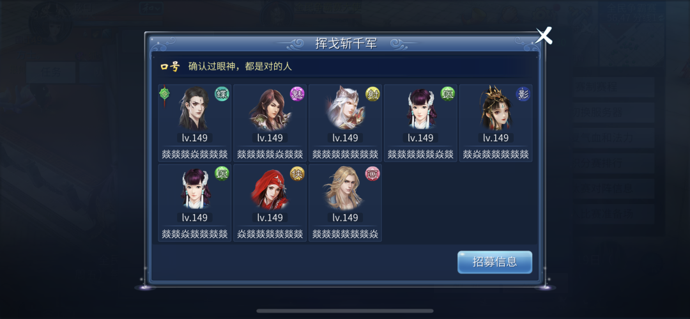Tap the pink 画 class badge
This screenshot has width=690, height=319.
point(372,173)
